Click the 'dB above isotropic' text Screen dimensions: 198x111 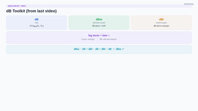click(x=161, y=26)
